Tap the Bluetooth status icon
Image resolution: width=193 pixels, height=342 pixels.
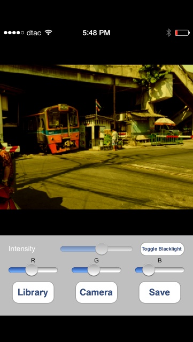168,33
